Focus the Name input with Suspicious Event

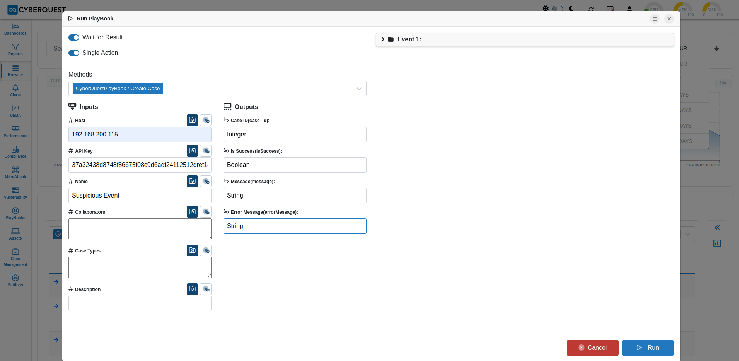point(140,196)
